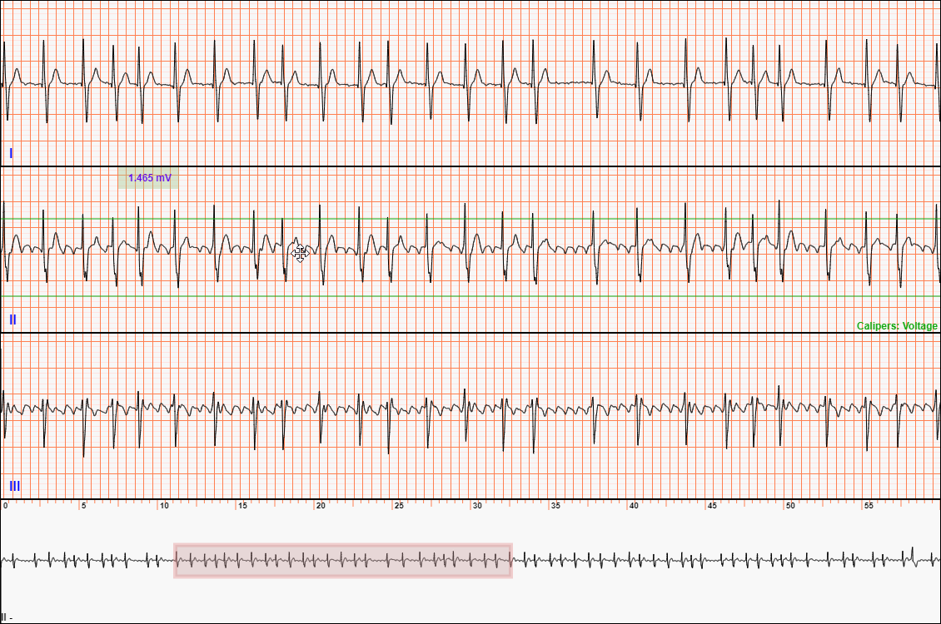Click the tall beat near overview strip end

913,556
